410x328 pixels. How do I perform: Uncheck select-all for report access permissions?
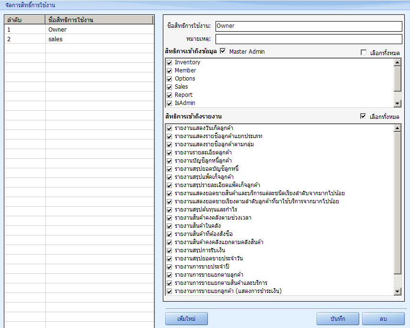[x=364, y=117]
